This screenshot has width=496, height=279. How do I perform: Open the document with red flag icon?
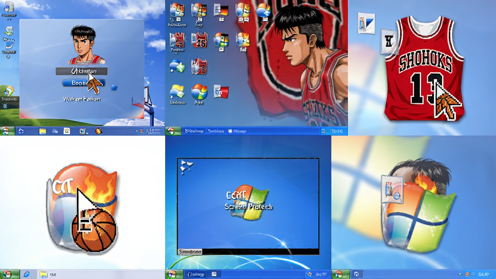point(221,92)
